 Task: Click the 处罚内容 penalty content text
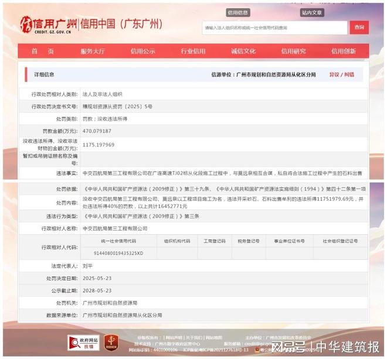point(223,203)
